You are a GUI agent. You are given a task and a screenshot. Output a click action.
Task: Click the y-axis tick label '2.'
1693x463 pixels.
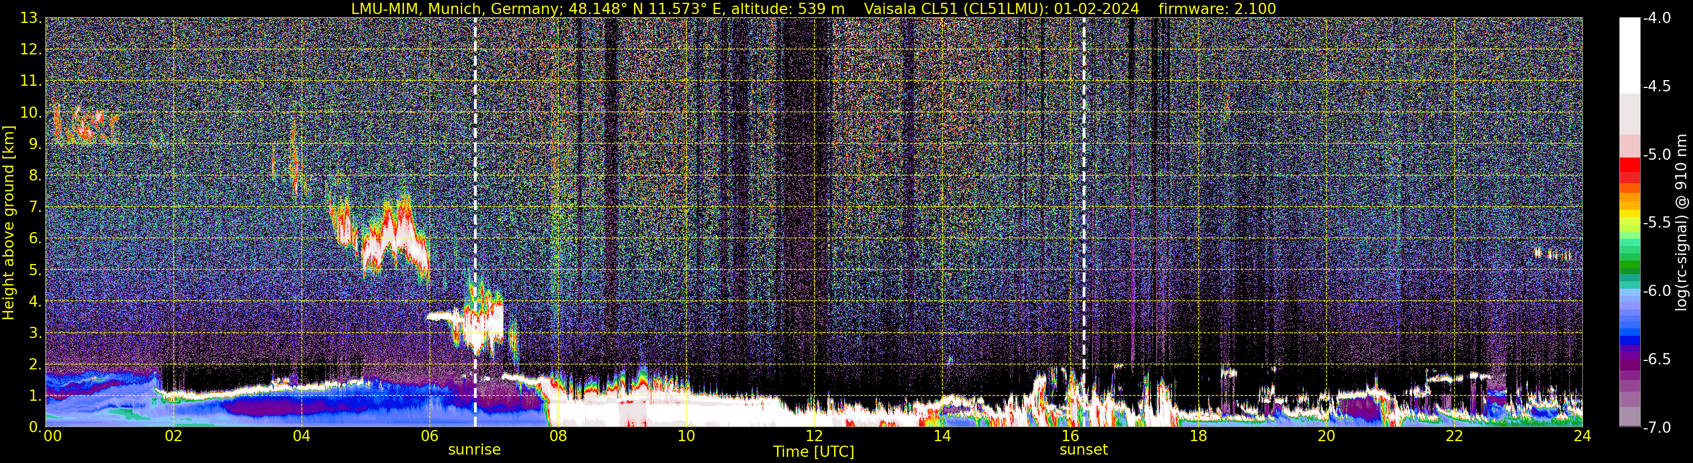point(35,365)
